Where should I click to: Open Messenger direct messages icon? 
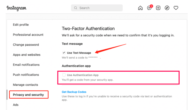coord(149,8)
